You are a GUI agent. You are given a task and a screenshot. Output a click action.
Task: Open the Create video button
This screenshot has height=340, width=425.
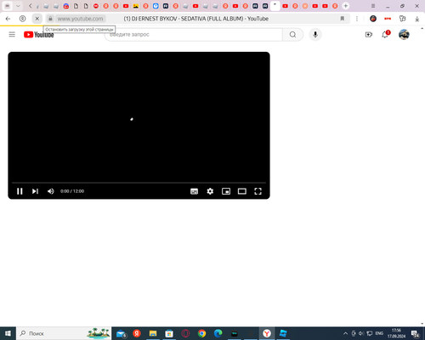pyautogui.click(x=369, y=35)
